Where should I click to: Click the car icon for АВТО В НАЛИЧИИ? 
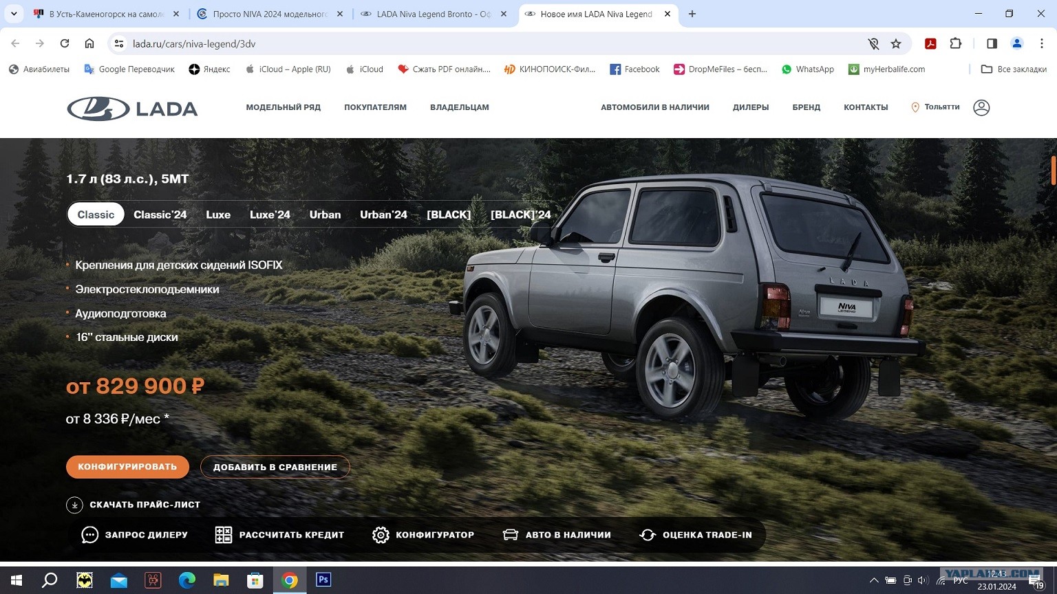click(511, 535)
